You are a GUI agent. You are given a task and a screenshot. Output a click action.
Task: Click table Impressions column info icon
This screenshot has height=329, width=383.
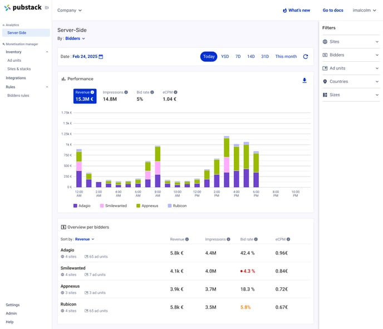pyautogui.click(x=228, y=239)
